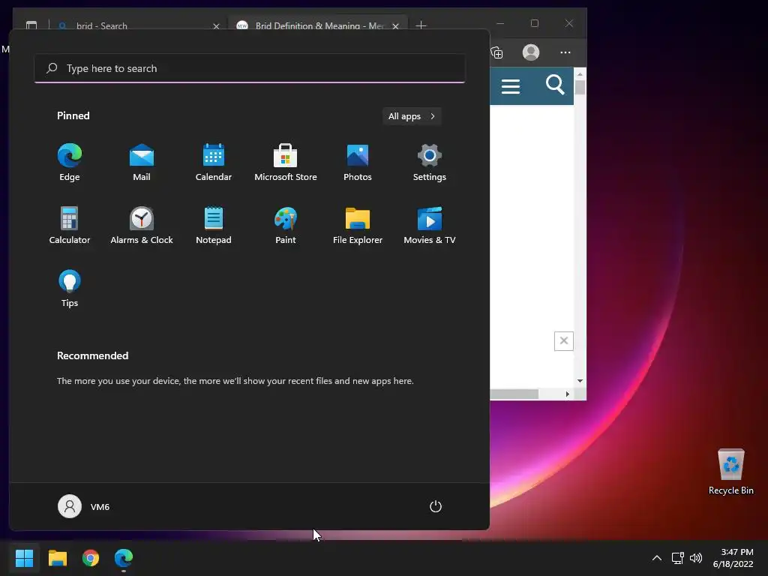Click the Windows Start button on taskbar
Viewport: 768px width, 576px height.
pyautogui.click(x=25, y=558)
